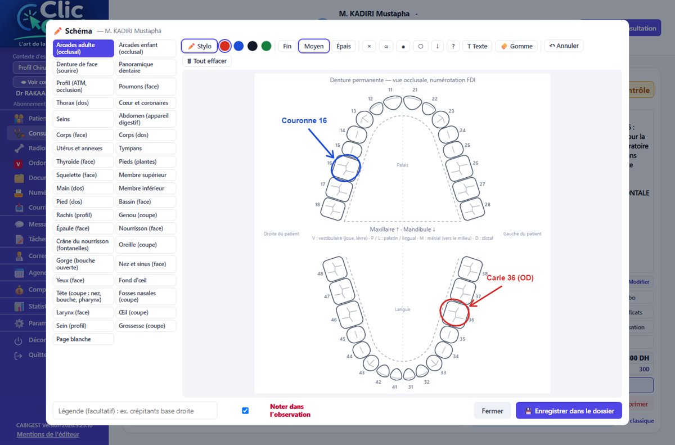Set stroke thickness to Fin
Screen dimensions: 675x445
tap(287, 46)
